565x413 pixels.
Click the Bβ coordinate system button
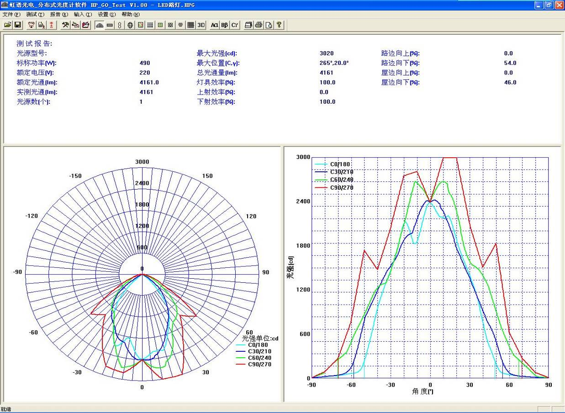tap(224, 25)
